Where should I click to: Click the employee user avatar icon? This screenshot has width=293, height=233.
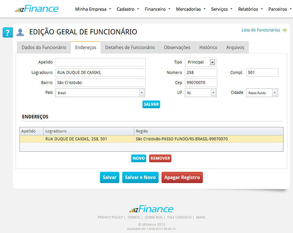[20, 32]
